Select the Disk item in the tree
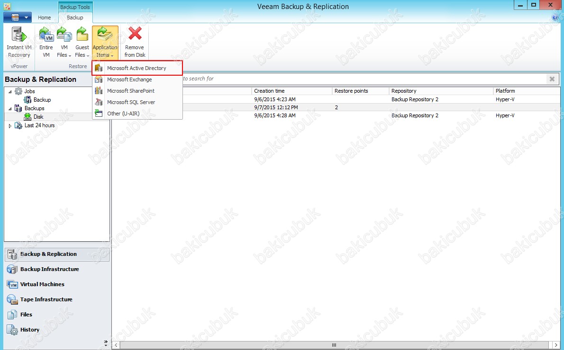Viewport: 564px width, 350px height. 38,117
